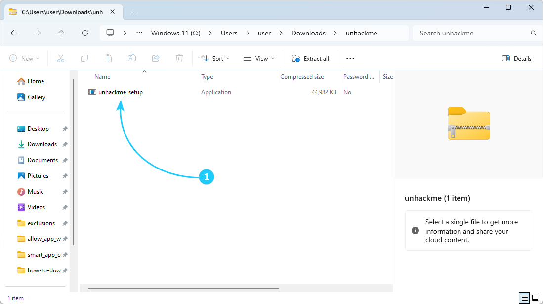Select the unhackme_setup application file

click(120, 92)
